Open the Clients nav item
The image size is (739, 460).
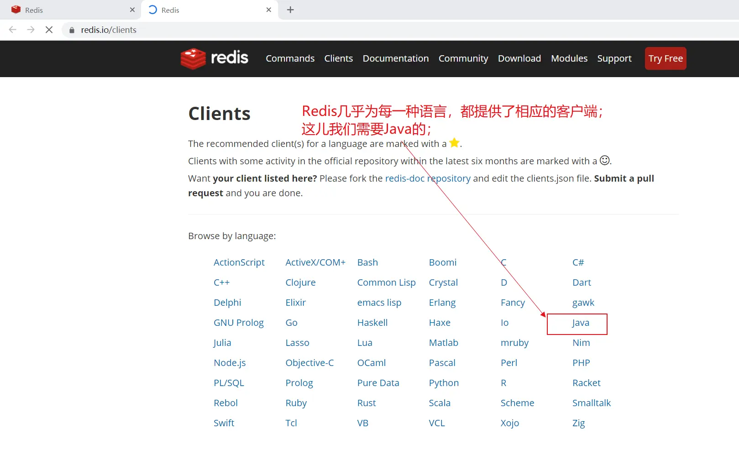click(x=339, y=58)
